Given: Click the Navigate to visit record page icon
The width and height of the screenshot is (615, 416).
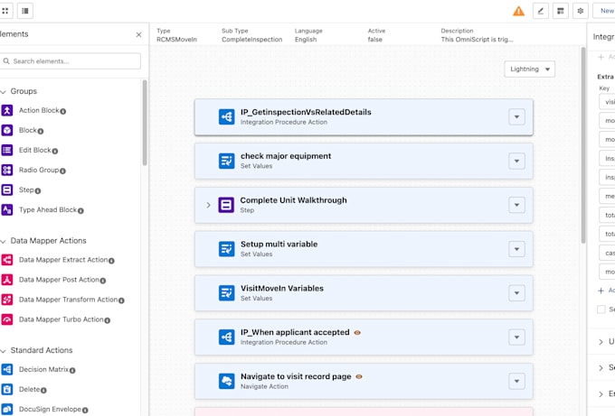Looking at the screenshot, I should pos(227,381).
